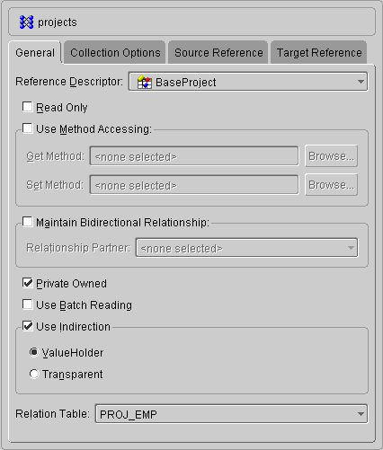Click the Relationship Partner label
The image size is (383, 450).
[78, 248]
